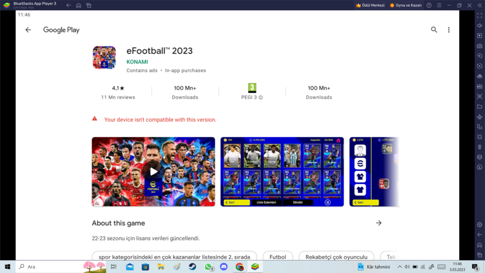Open spor kategorisindeki top grossing chip
This screenshot has width=485, height=273.
[x=175, y=257]
